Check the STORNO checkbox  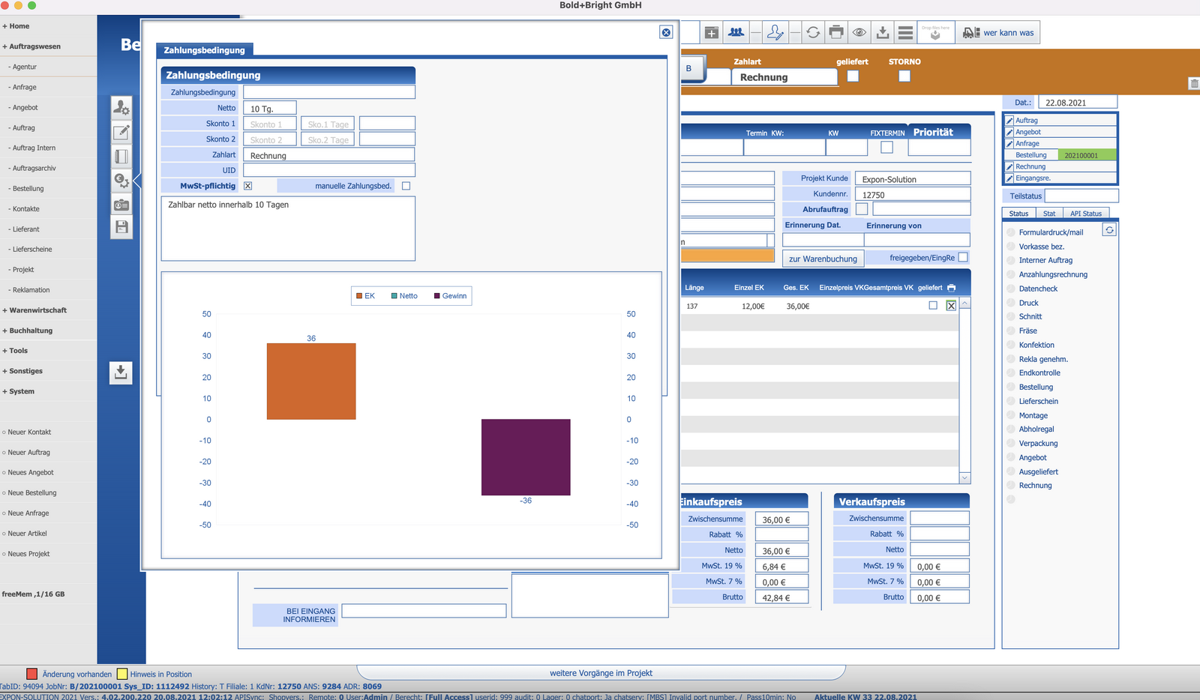(x=904, y=76)
